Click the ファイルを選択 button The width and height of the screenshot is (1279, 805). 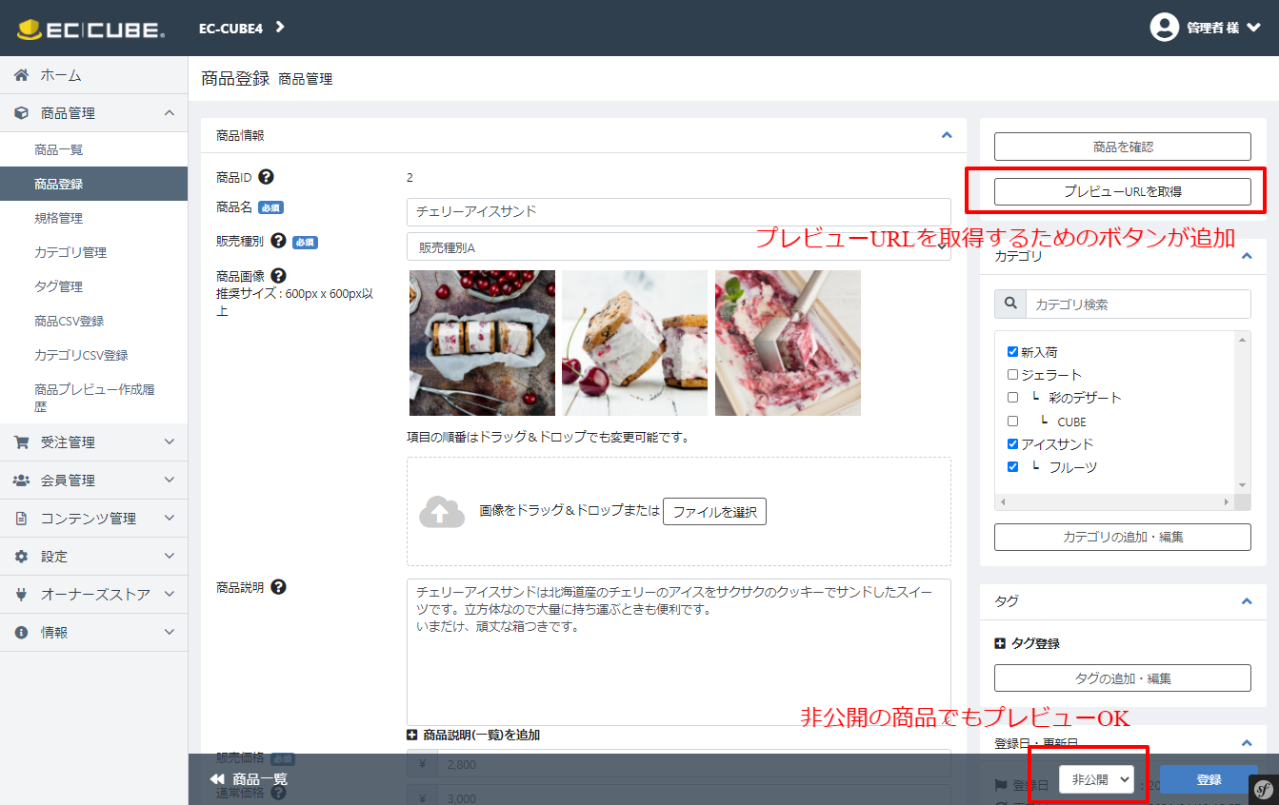click(714, 512)
